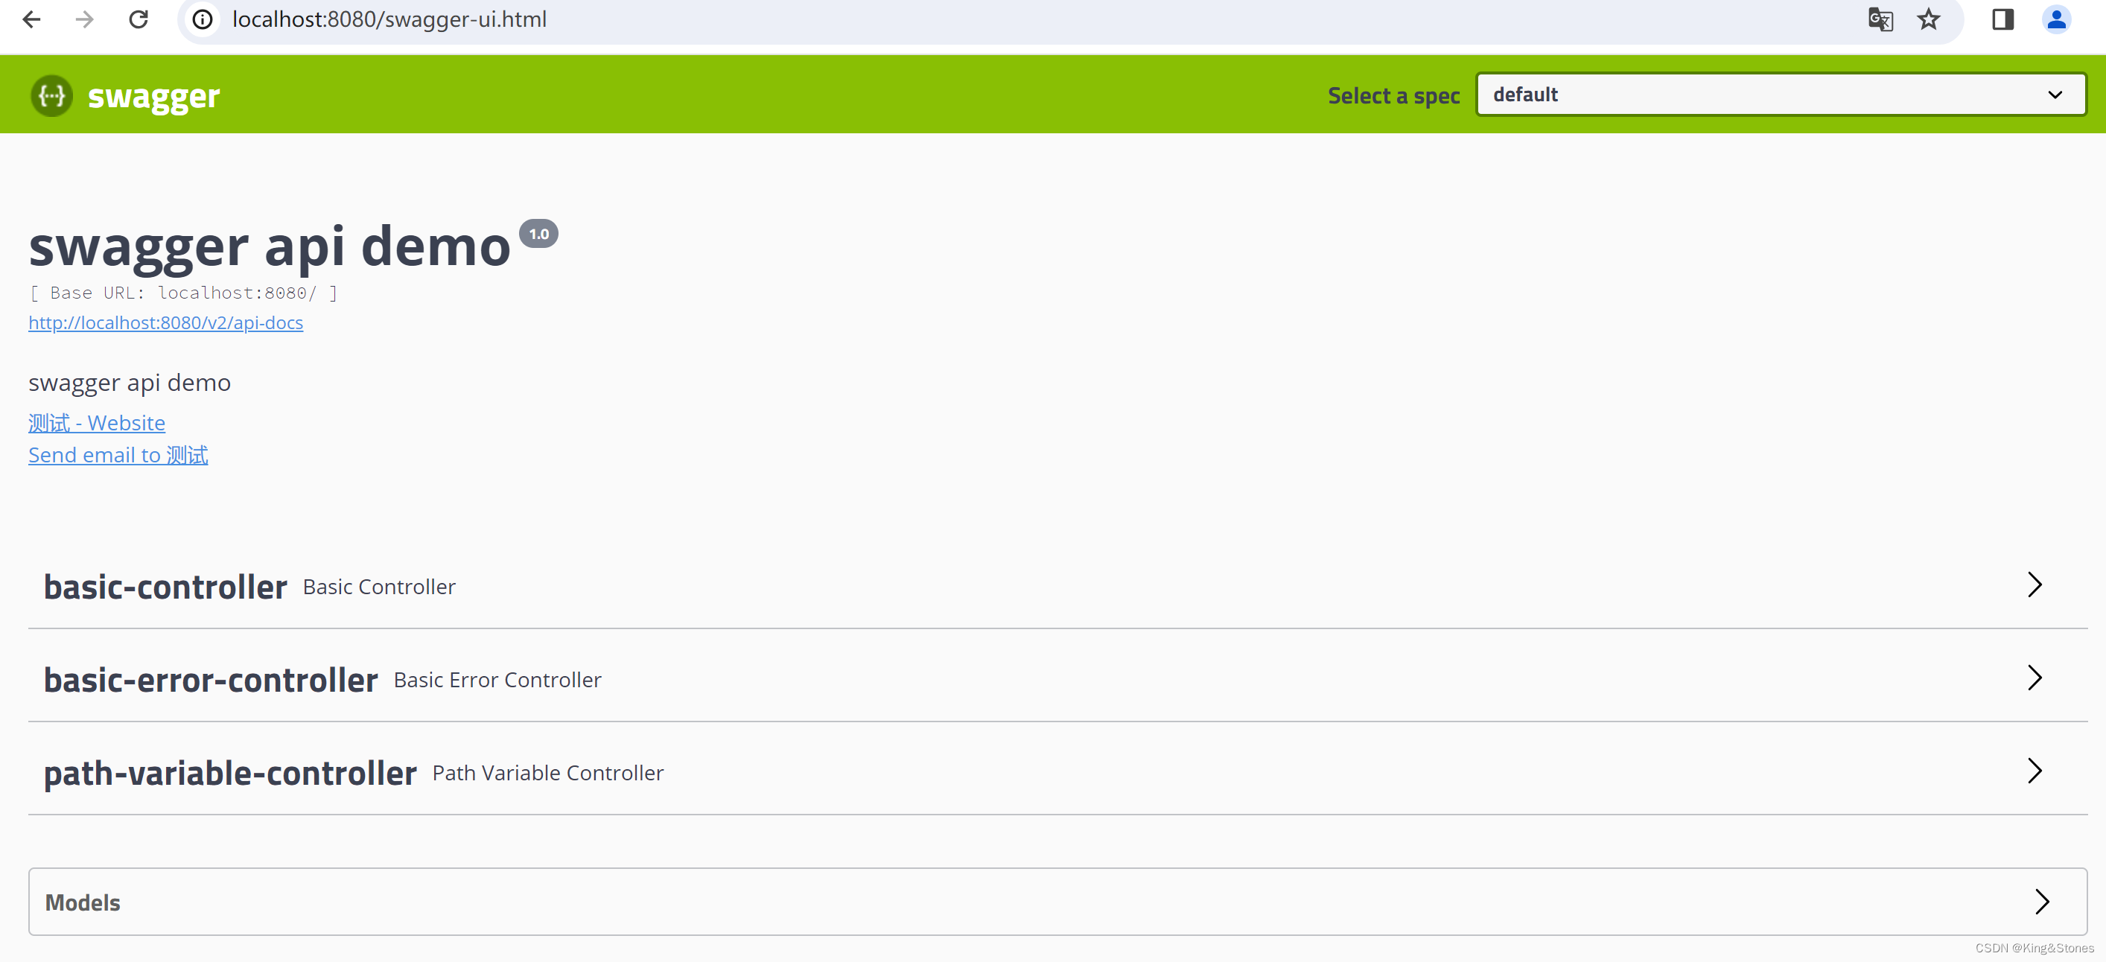Viewport: 2106px width, 962px height.
Task: Open the browser side panel icon
Action: click(2002, 19)
